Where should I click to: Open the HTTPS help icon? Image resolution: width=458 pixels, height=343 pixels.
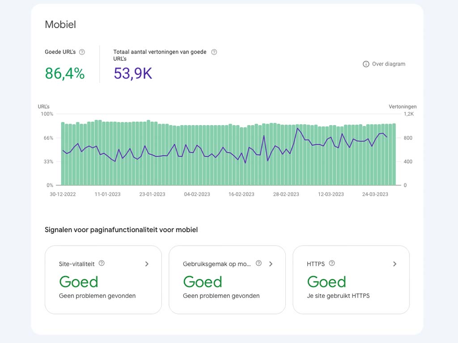tap(332, 264)
